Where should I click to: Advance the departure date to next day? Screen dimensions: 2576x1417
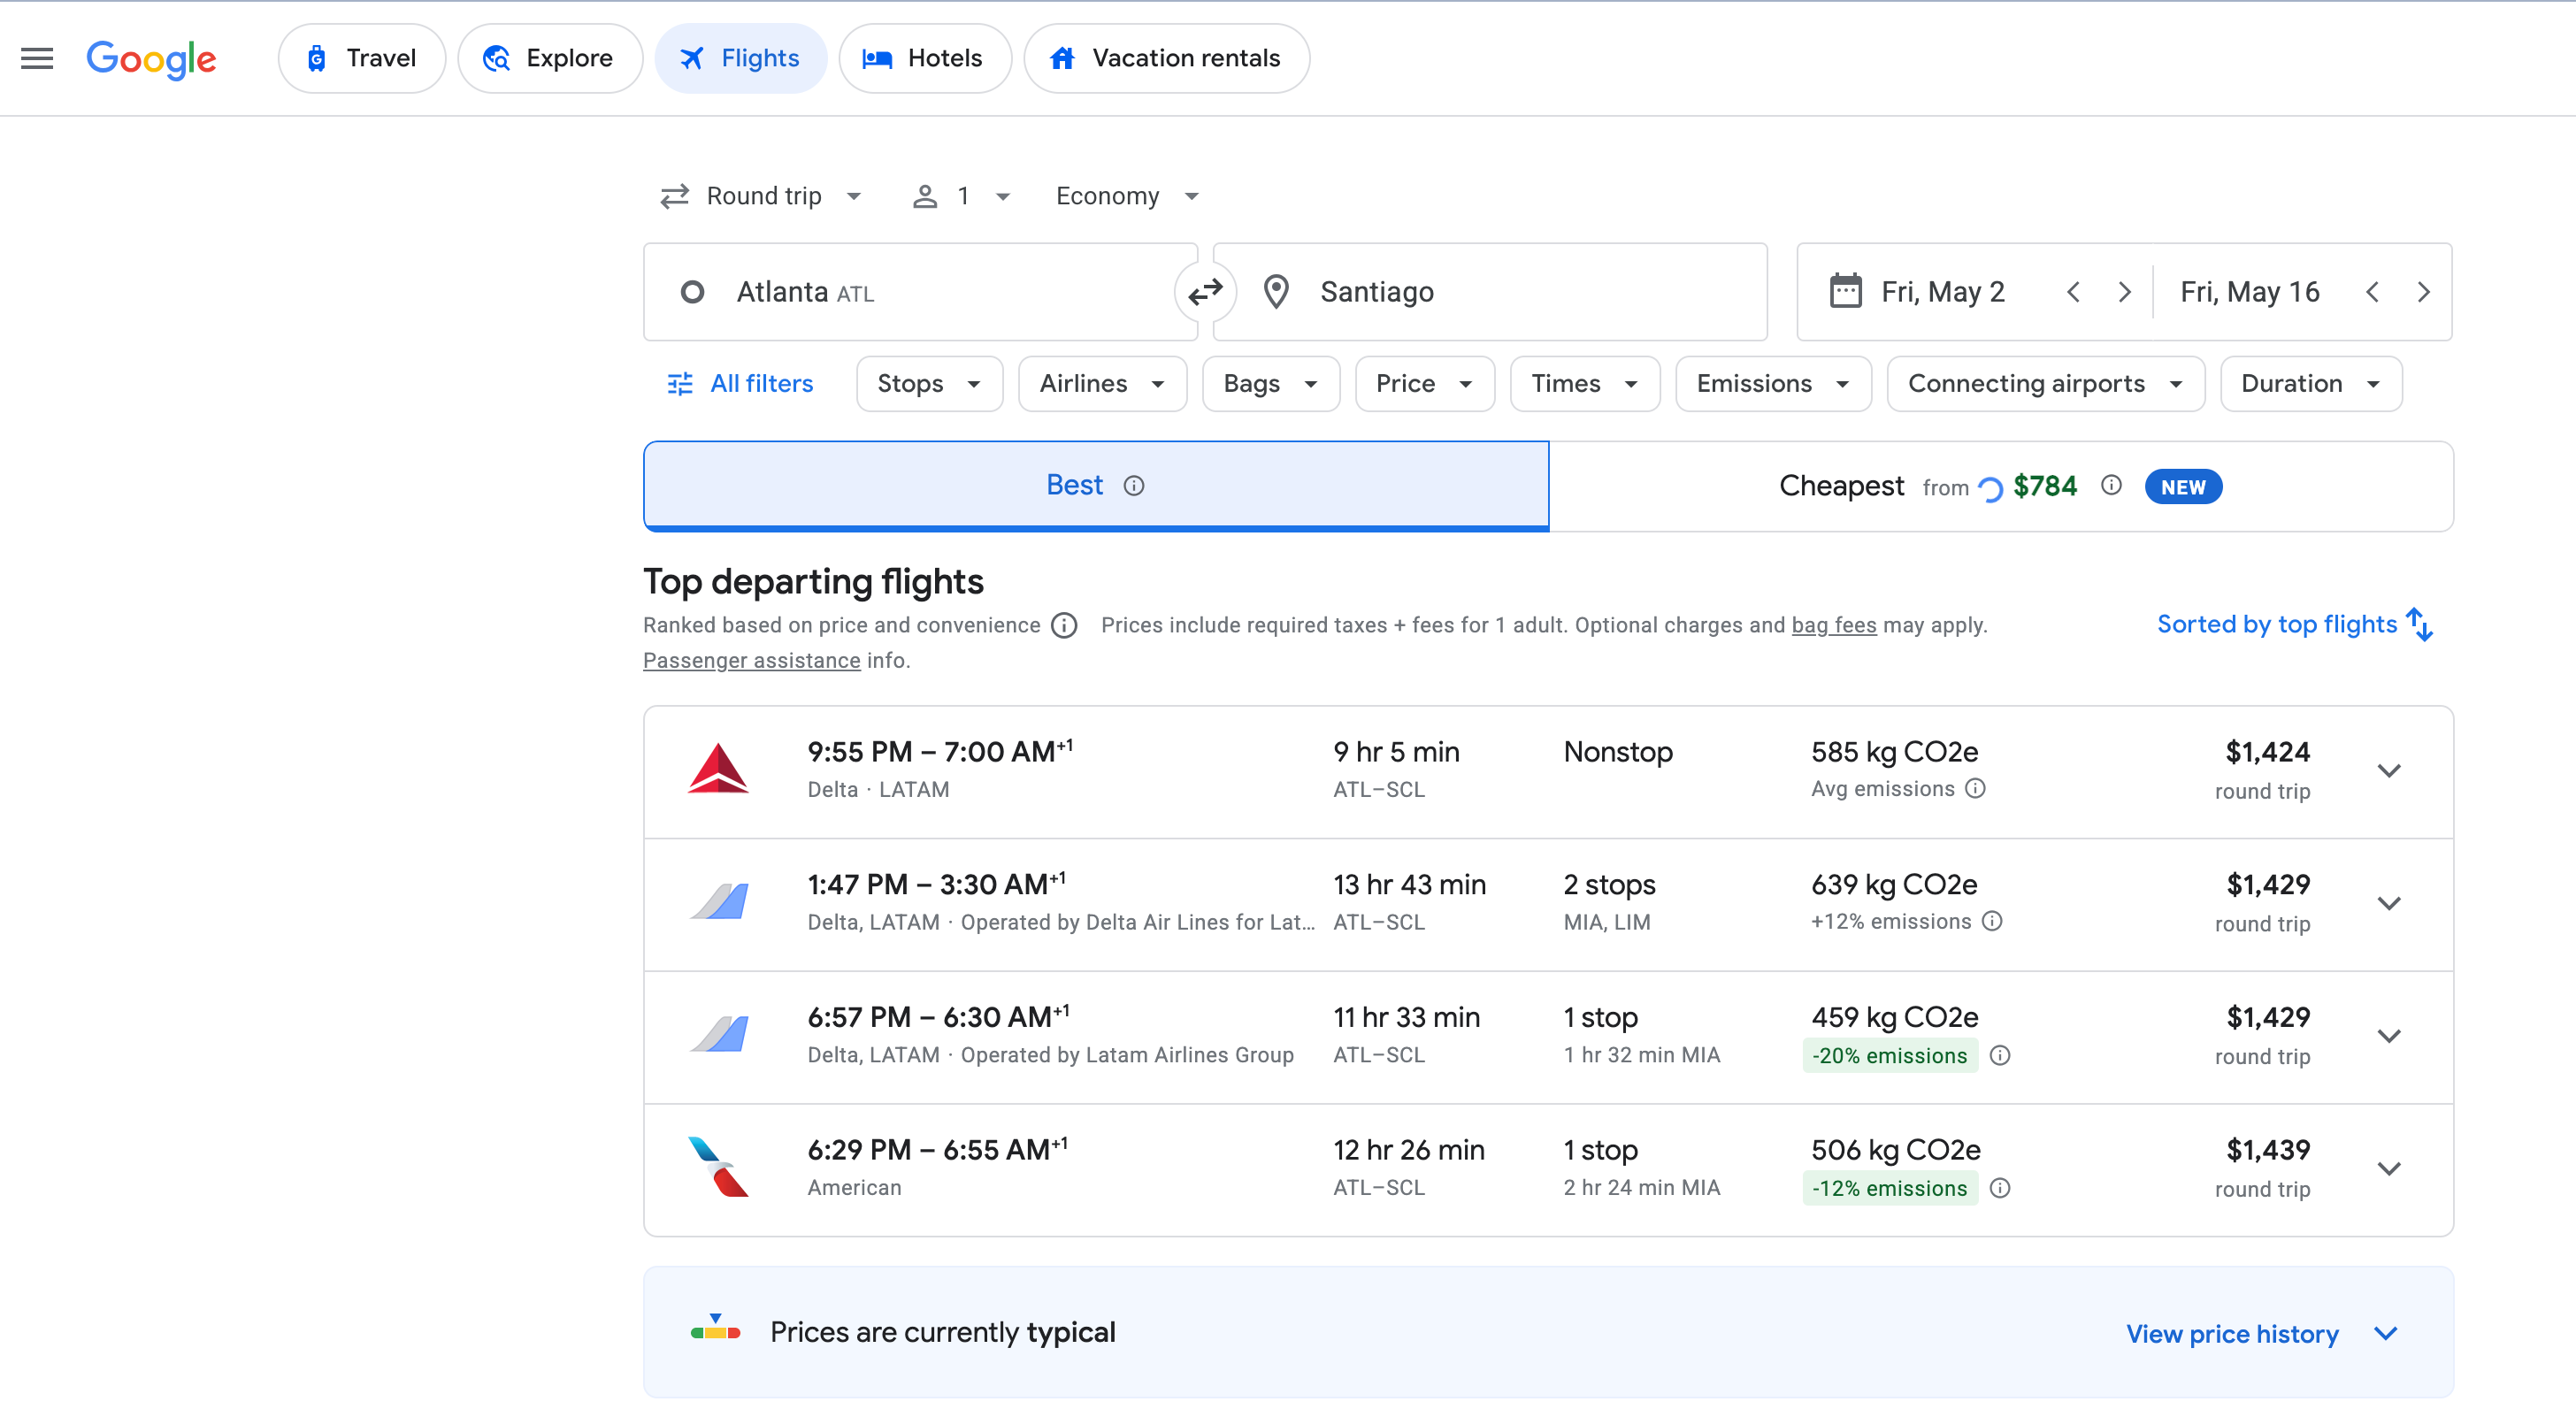[x=2124, y=292]
